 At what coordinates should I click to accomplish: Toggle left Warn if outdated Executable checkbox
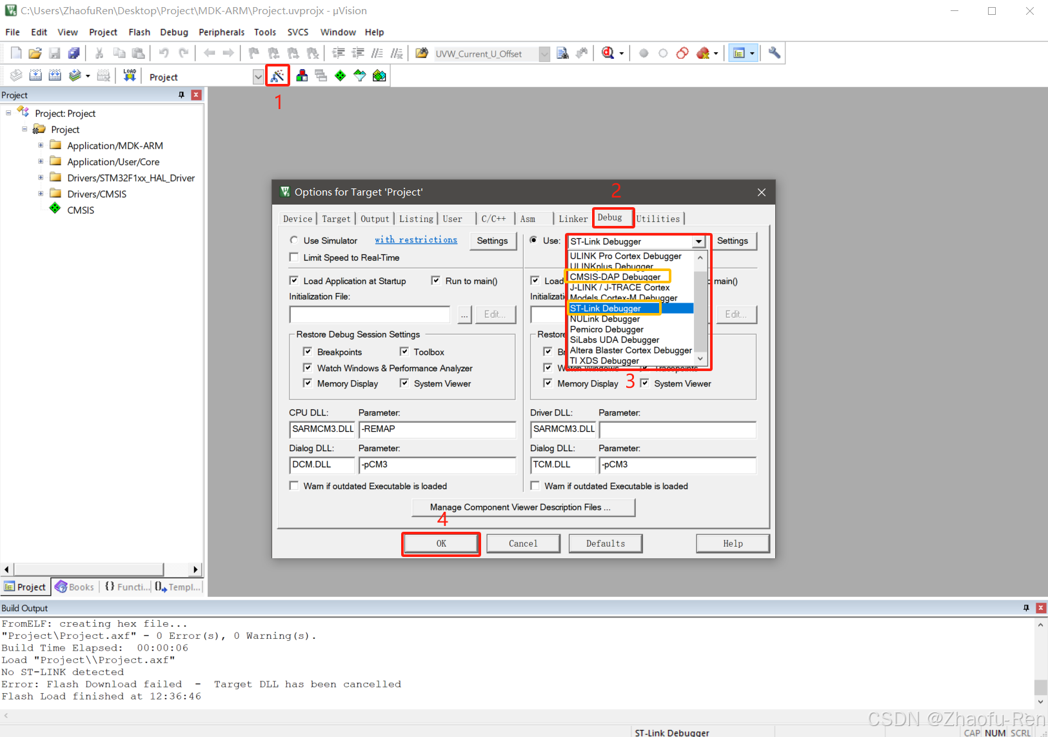294,486
